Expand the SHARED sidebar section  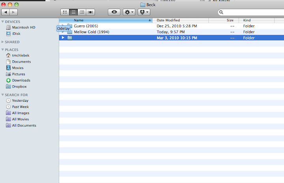click(2, 42)
